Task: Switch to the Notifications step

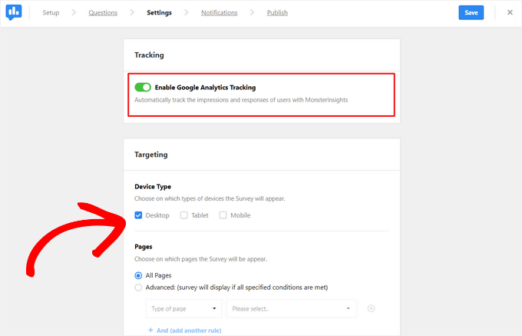Action: [x=219, y=13]
